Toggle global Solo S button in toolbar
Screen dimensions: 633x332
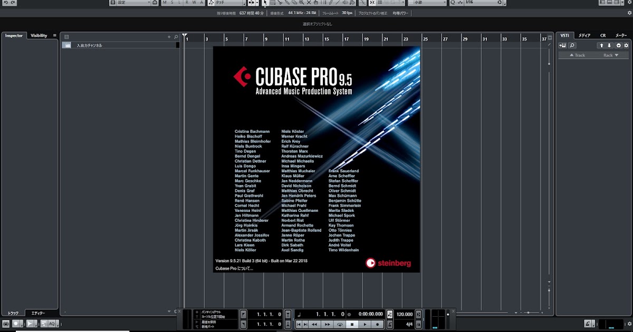[172, 3]
